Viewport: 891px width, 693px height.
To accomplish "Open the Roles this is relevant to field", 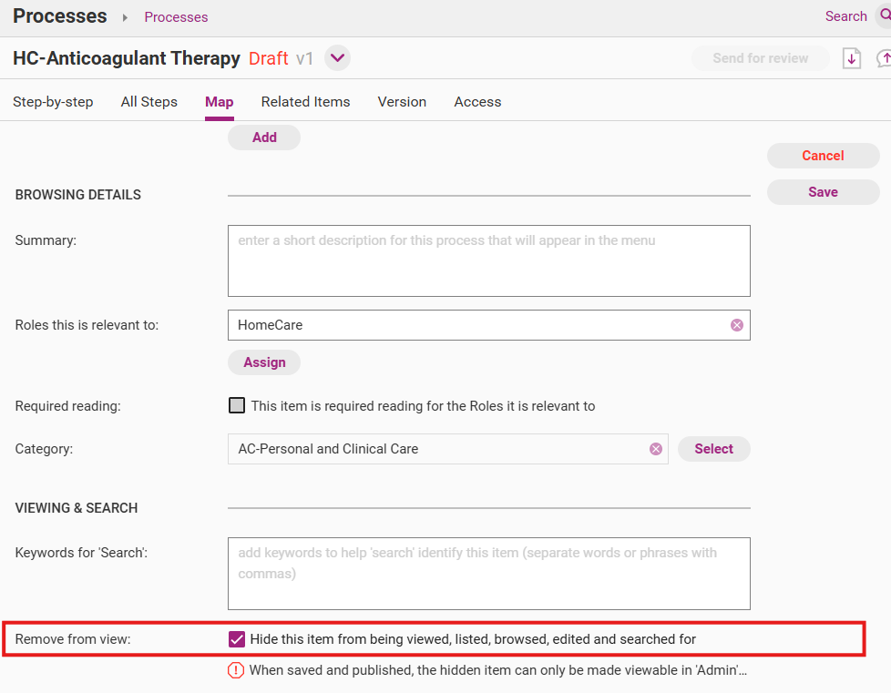I will 478,325.
